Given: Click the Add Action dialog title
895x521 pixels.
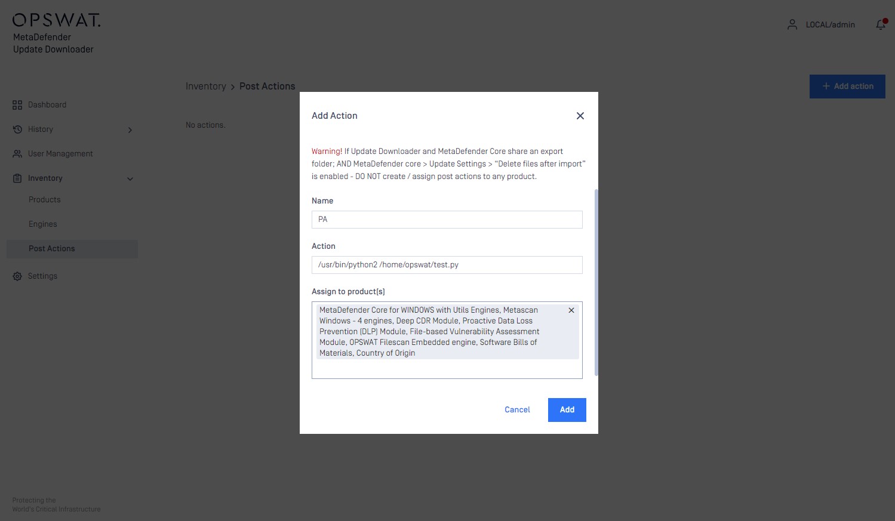Looking at the screenshot, I should point(334,116).
